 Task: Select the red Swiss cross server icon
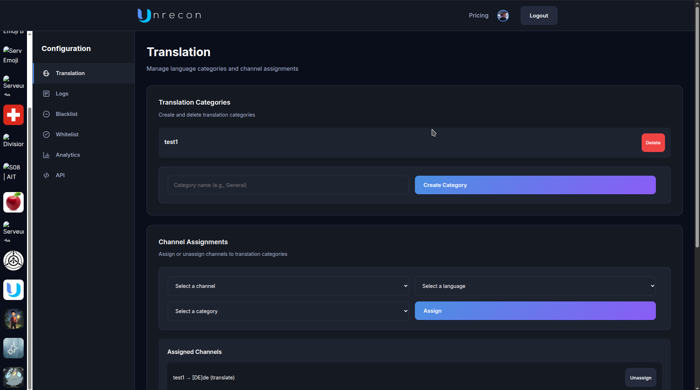(13, 115)
